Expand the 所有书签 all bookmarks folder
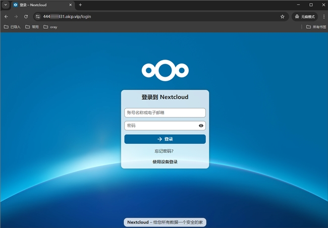 tap(315, 27)
